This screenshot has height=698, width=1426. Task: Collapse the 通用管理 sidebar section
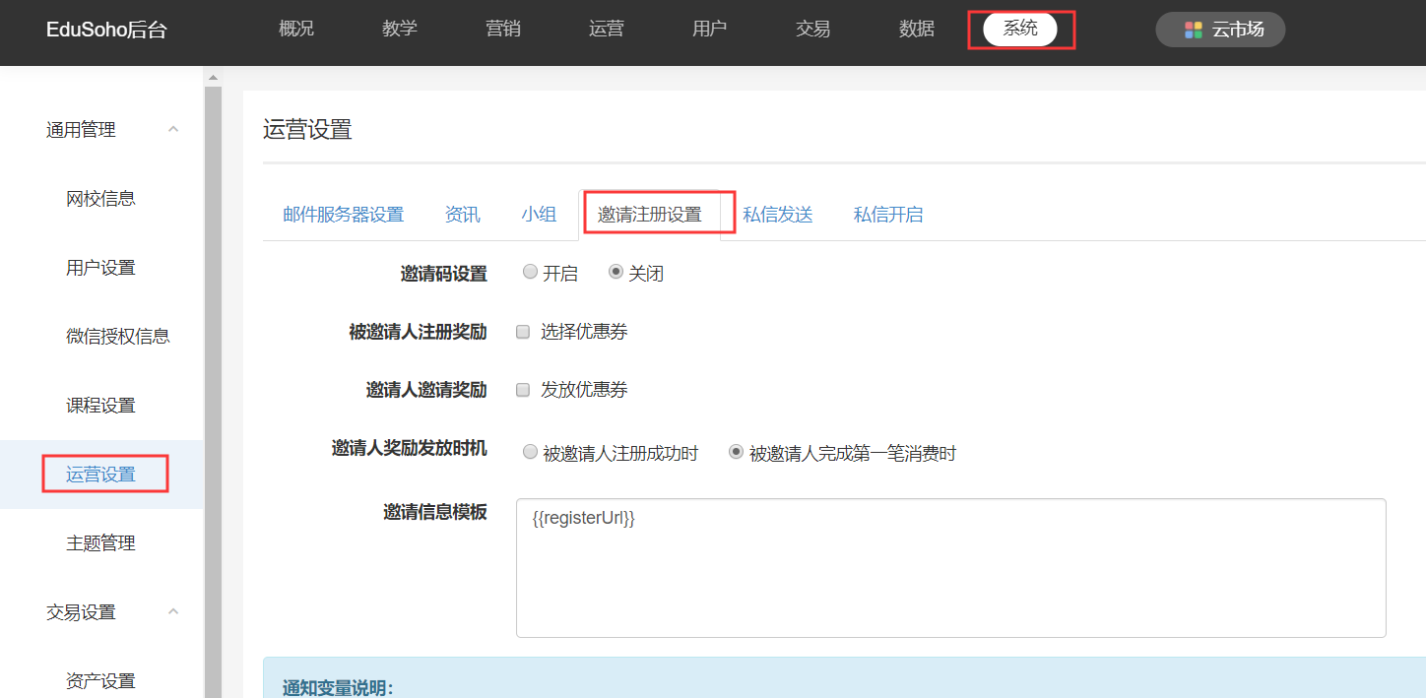[173, 129]
